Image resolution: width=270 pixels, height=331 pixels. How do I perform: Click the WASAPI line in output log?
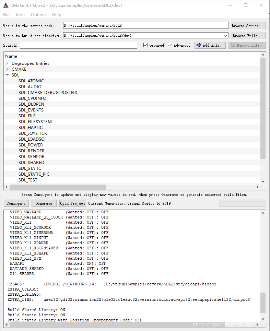(58, 263)
